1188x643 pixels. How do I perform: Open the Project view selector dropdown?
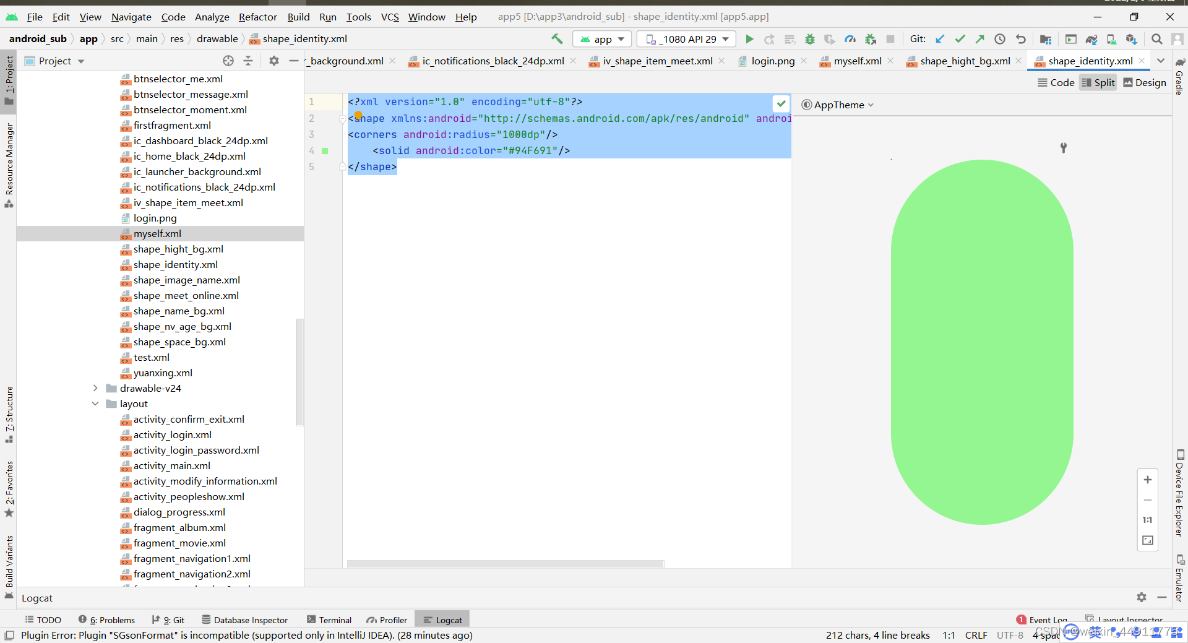click(54, 61)
